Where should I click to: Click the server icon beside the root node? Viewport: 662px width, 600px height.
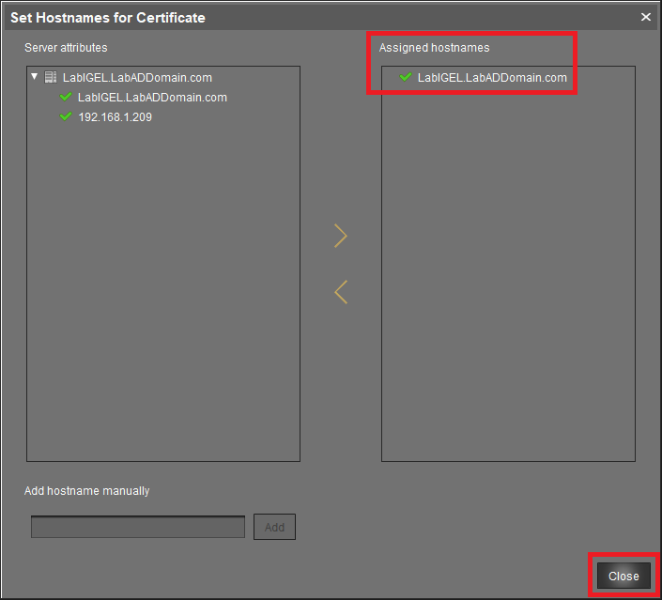point(51,78)
